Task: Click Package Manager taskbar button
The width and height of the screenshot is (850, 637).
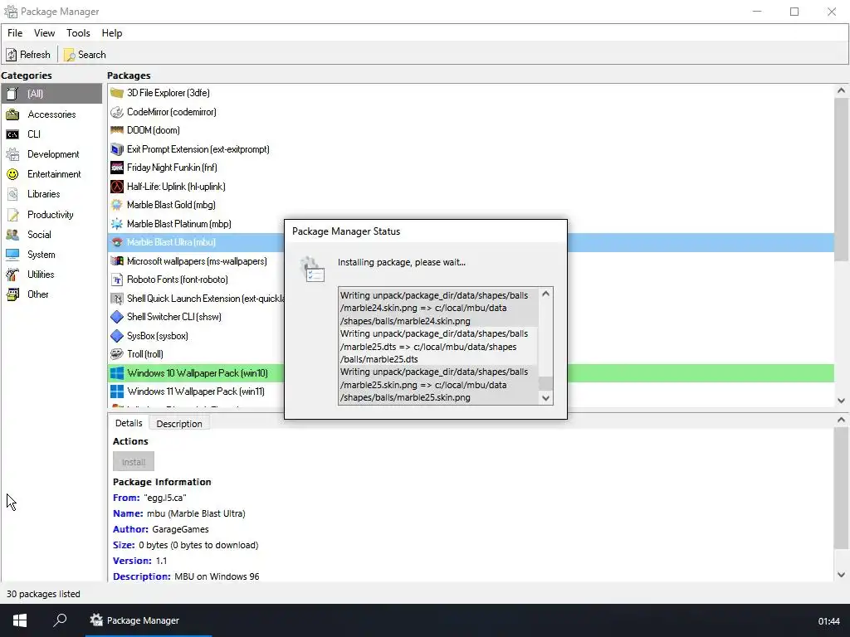Action: coord(148,620)
